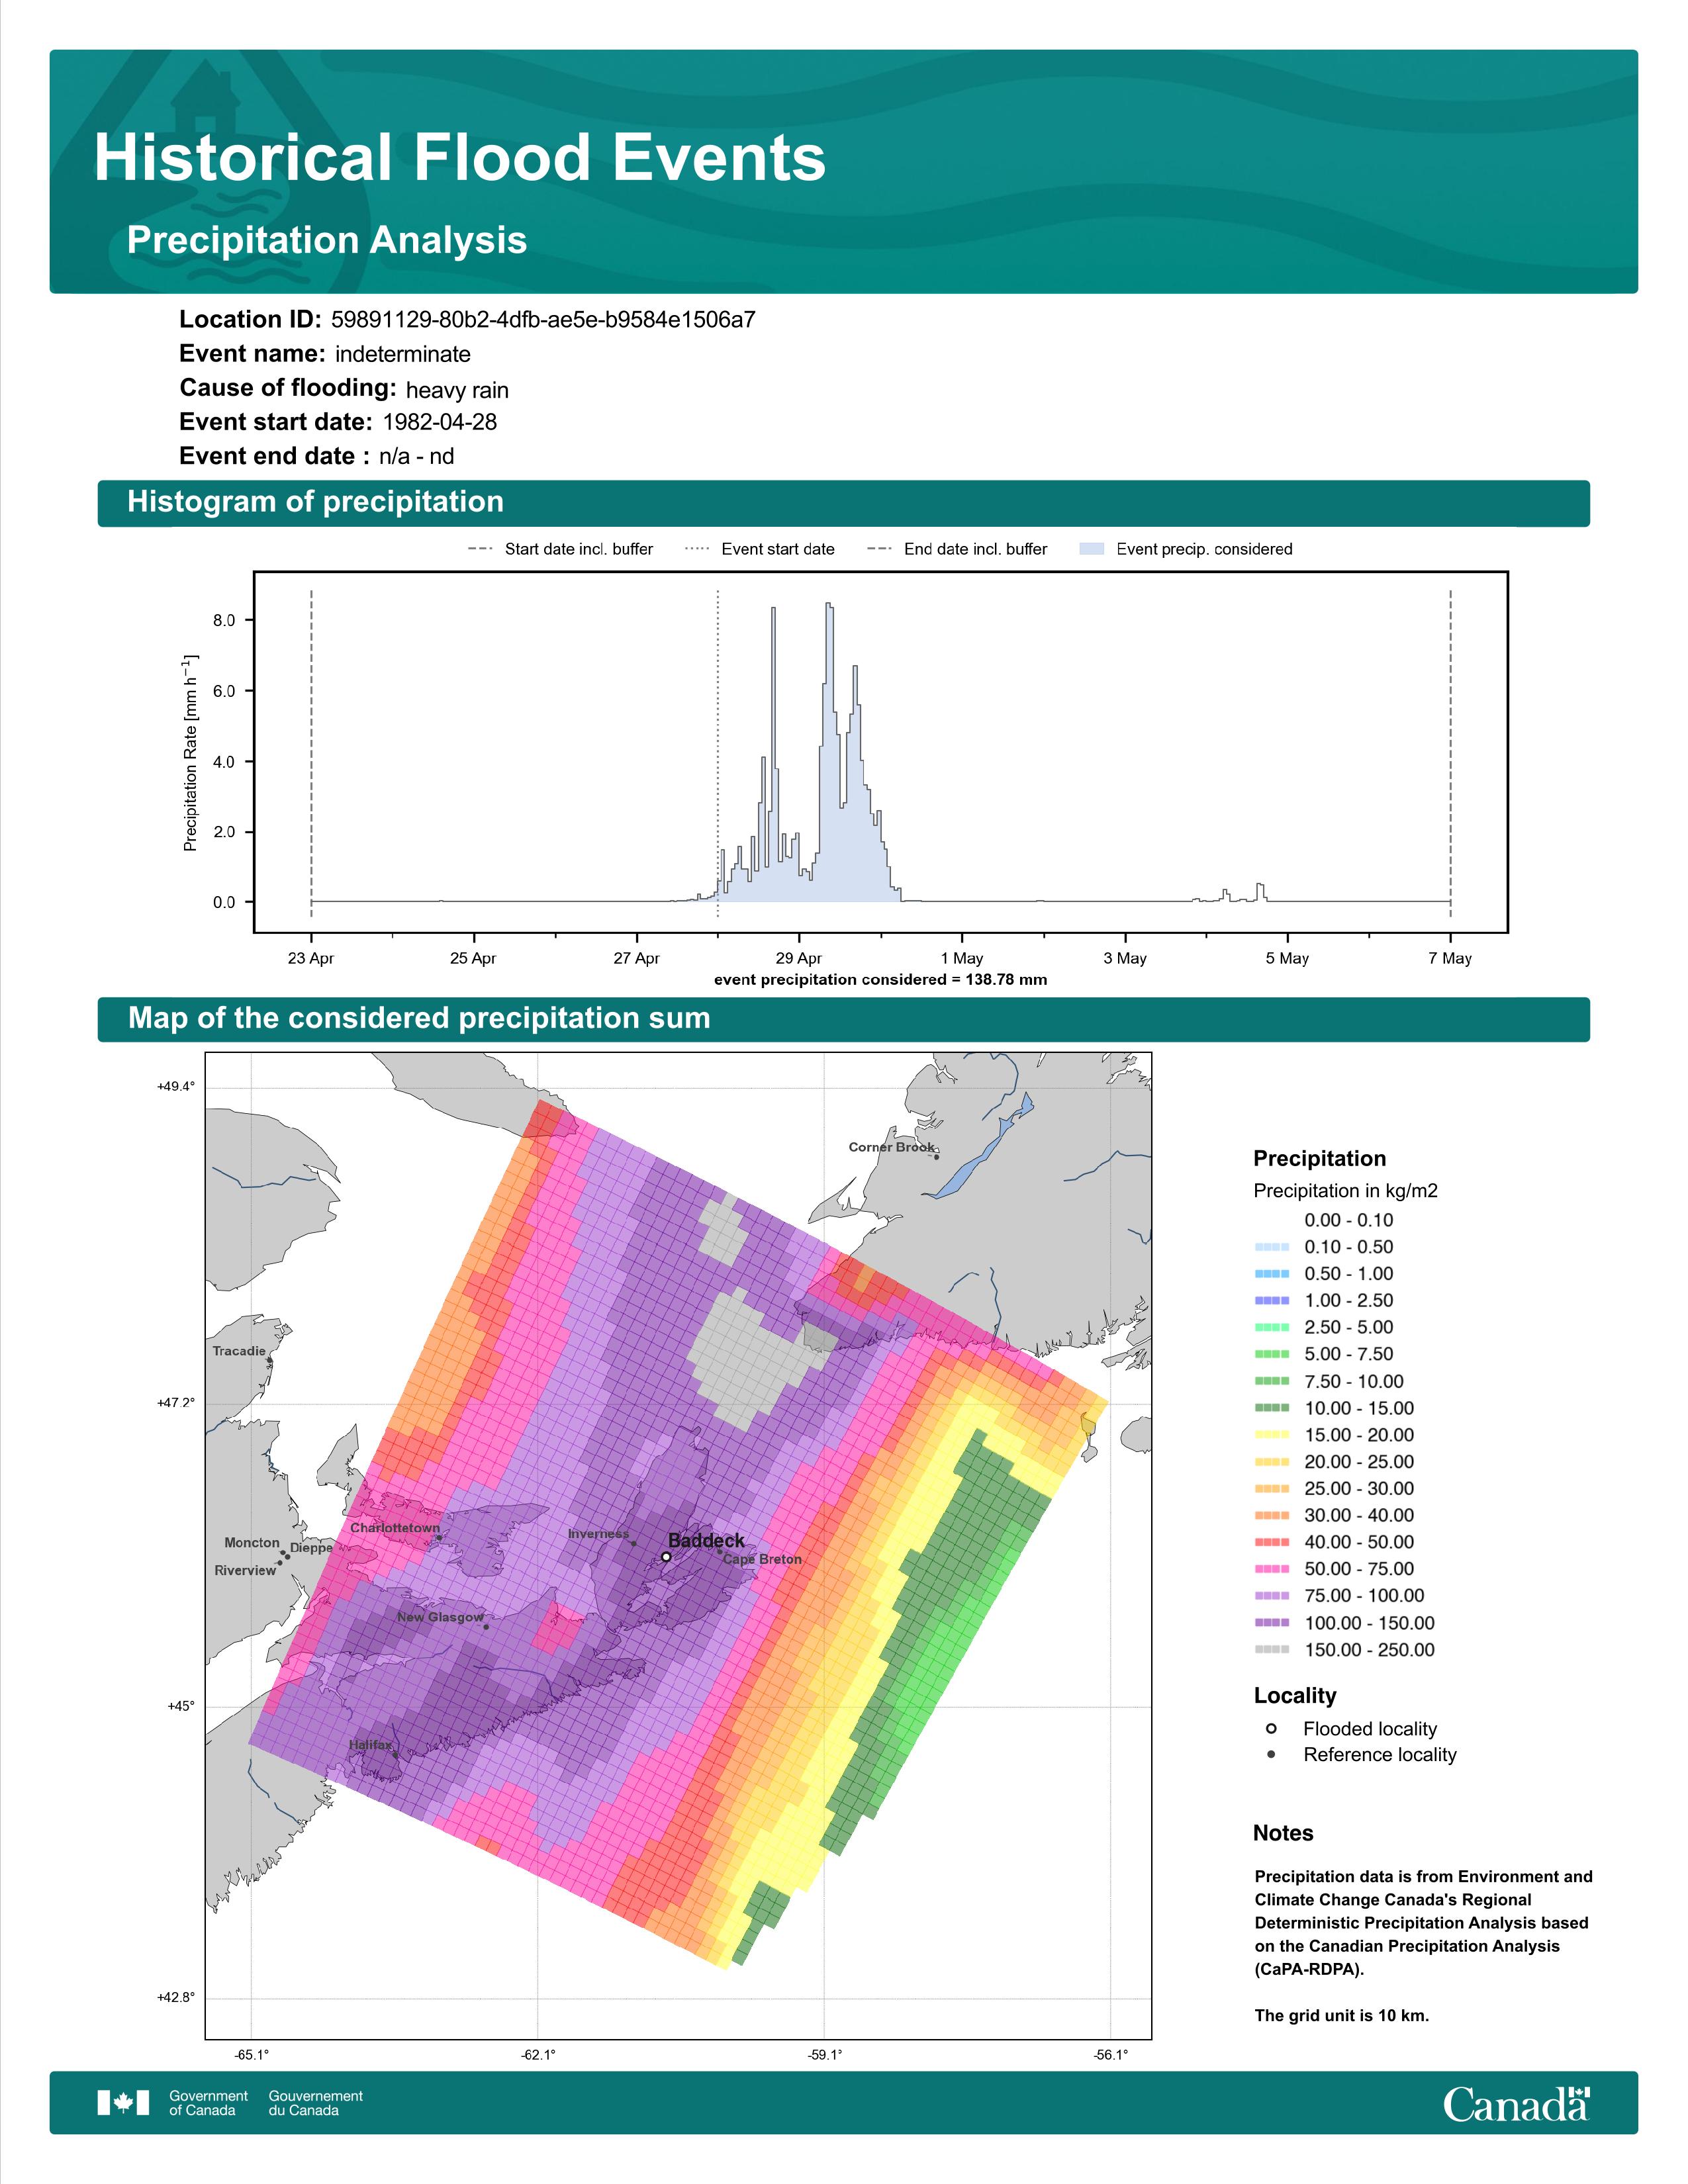Click the Government of Canada text
Screen dimensions: 1688x2184
[x=208, y=2102]
